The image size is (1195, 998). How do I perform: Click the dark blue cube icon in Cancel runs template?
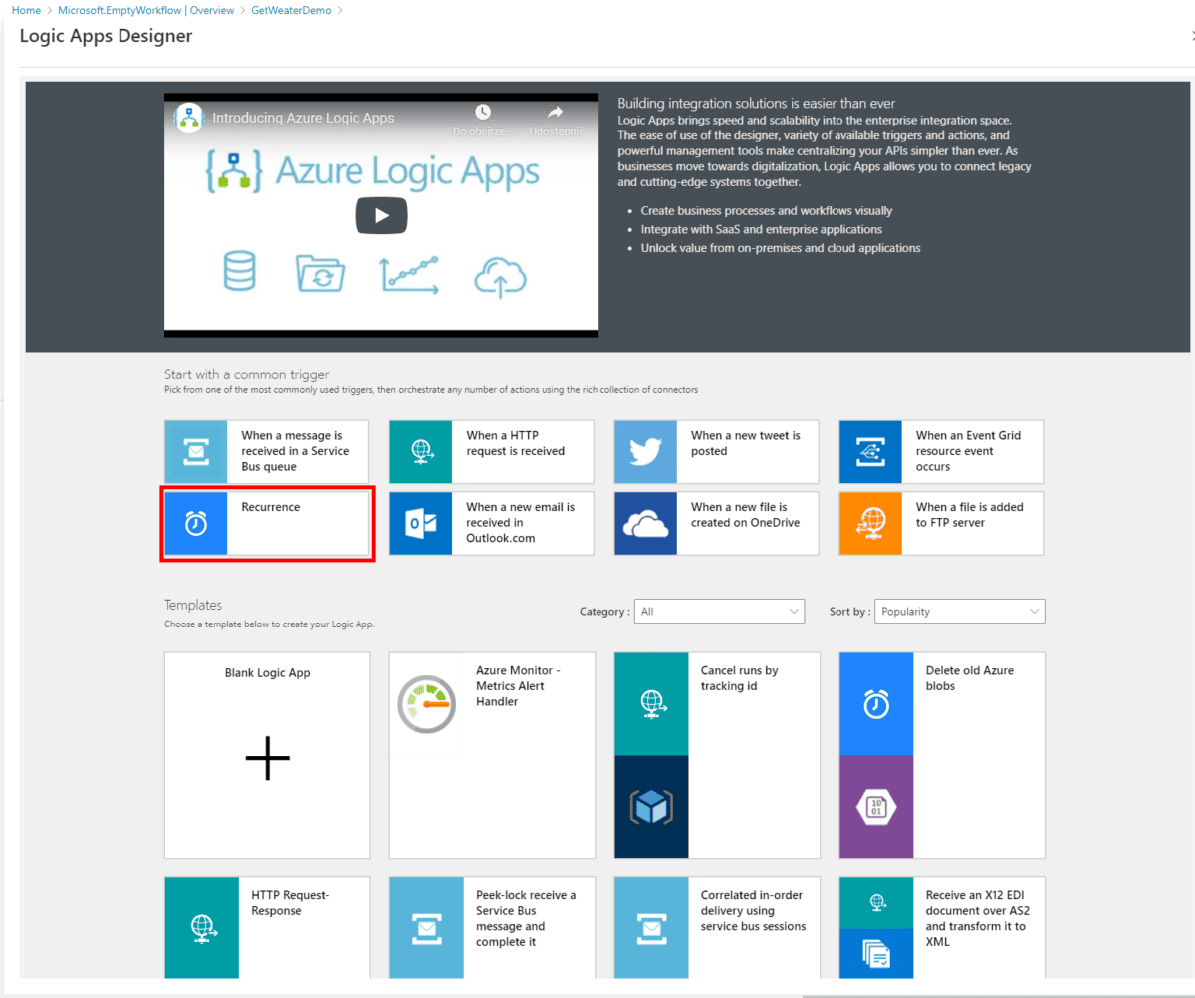[652, 807]
